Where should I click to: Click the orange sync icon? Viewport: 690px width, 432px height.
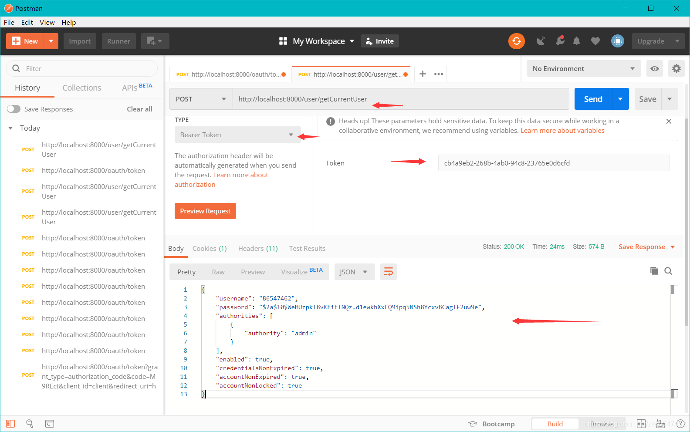516,41
